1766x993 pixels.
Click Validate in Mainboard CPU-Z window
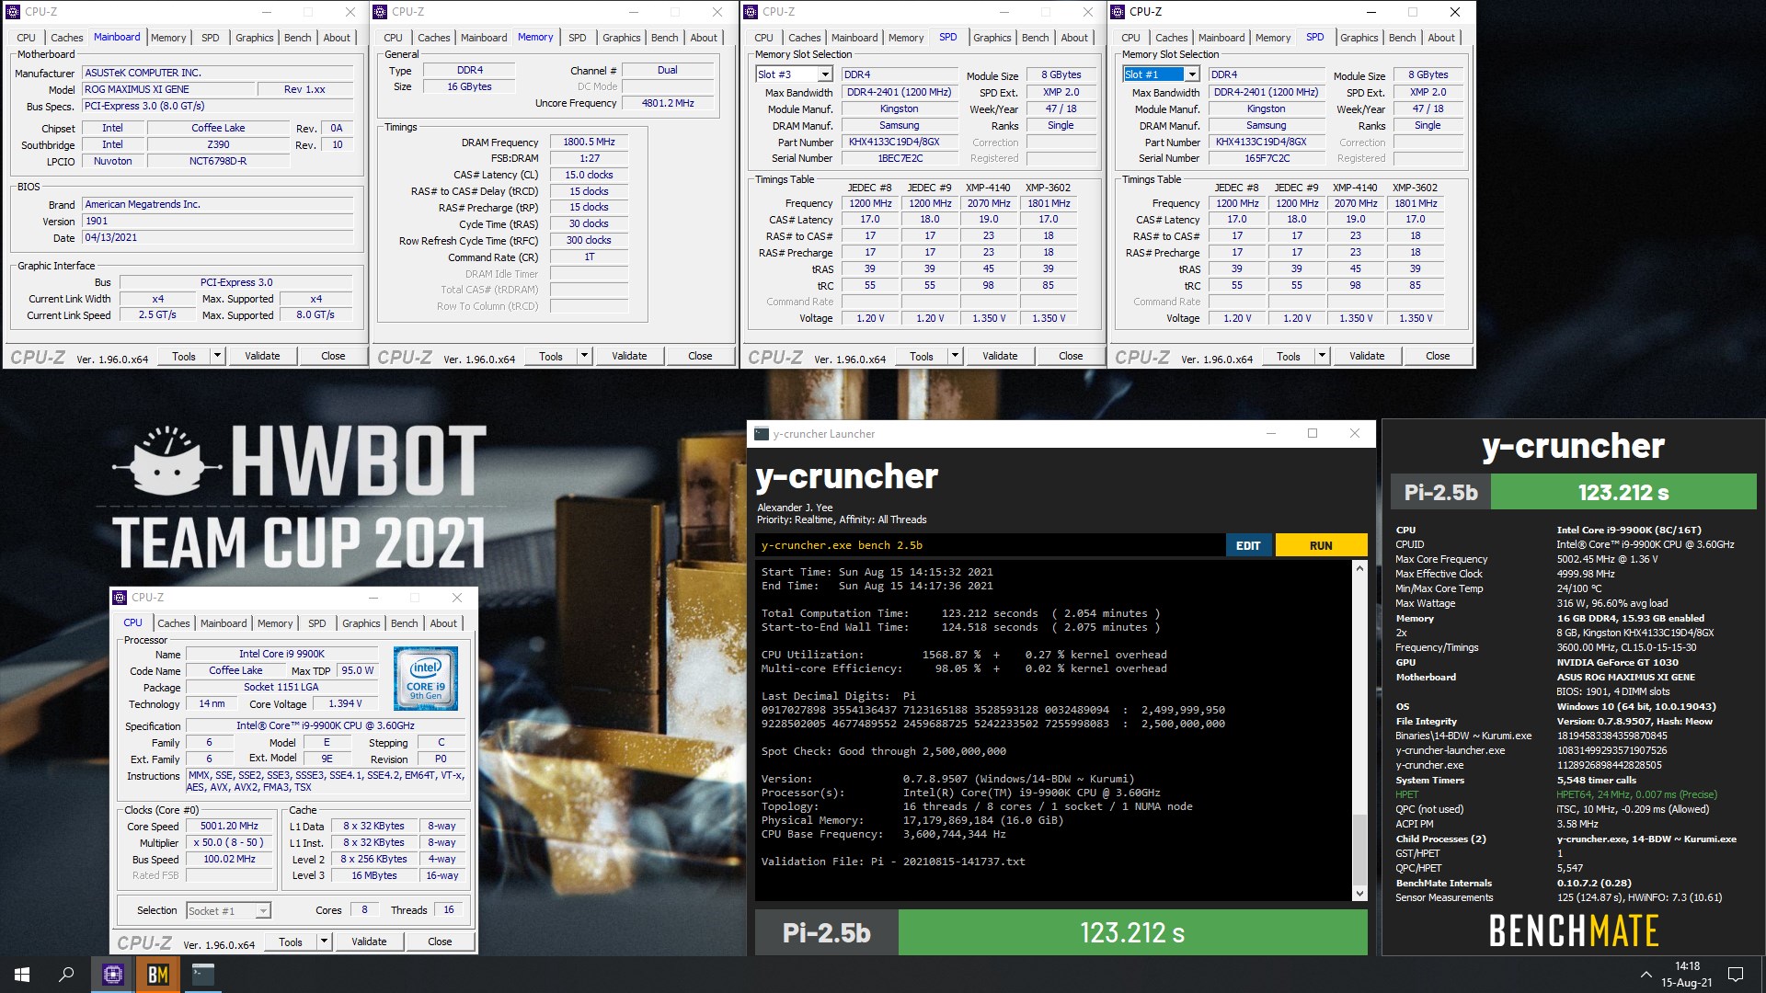(262, 356)
